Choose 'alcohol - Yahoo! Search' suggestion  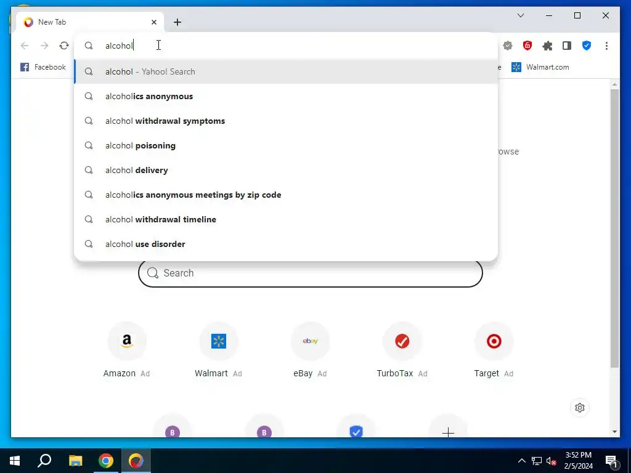click(286, 71)
